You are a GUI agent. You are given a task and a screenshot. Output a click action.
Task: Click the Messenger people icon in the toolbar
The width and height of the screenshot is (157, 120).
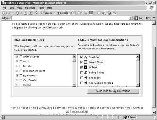point(115,13)
